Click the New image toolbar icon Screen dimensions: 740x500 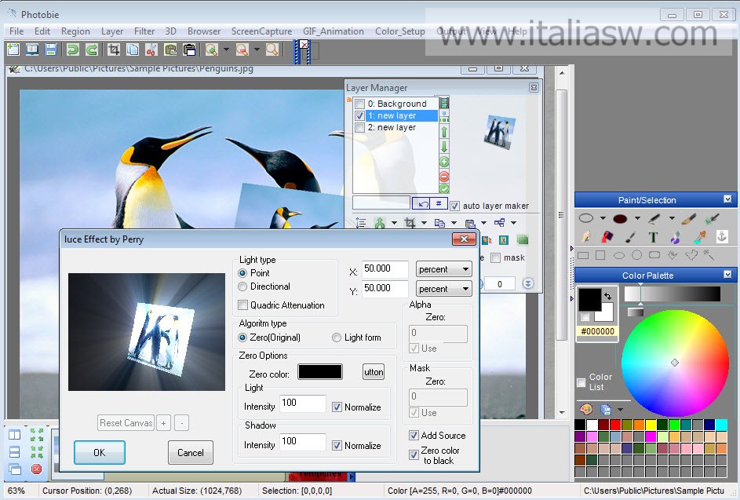(x=13, y=49)
